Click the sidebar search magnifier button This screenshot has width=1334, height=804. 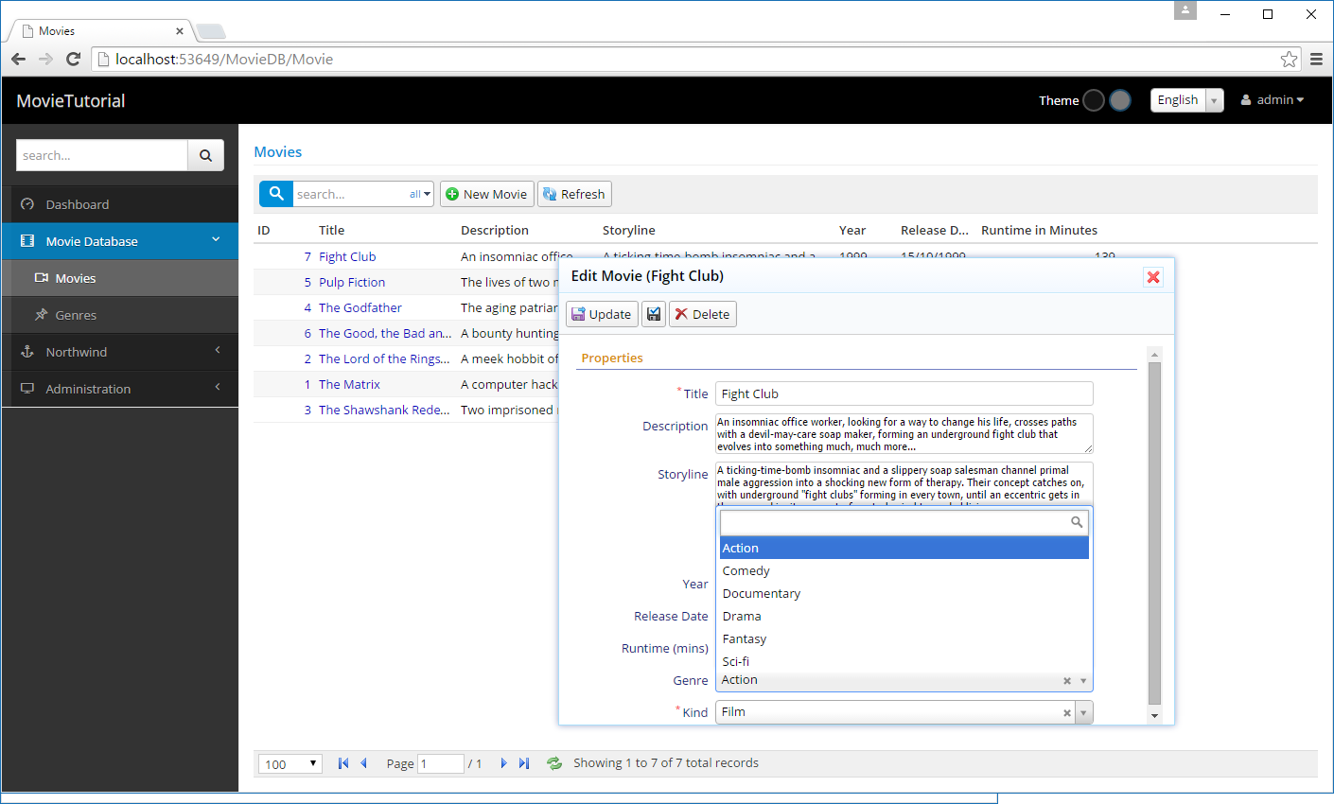pyautogui.click(x=205, y=156)
